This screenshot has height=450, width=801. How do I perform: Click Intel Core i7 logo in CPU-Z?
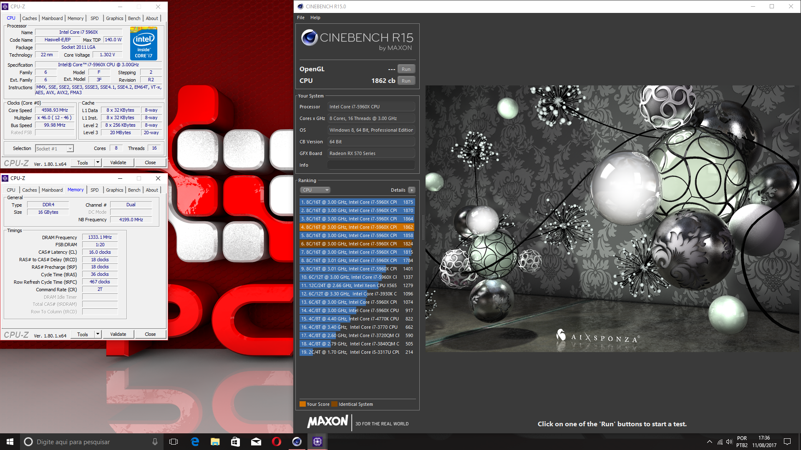pos(144,43)
